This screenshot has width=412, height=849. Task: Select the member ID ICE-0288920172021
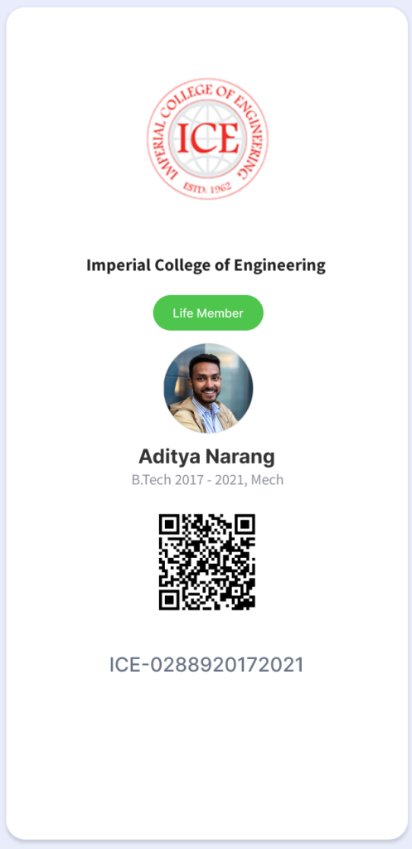tap(206, 665)
